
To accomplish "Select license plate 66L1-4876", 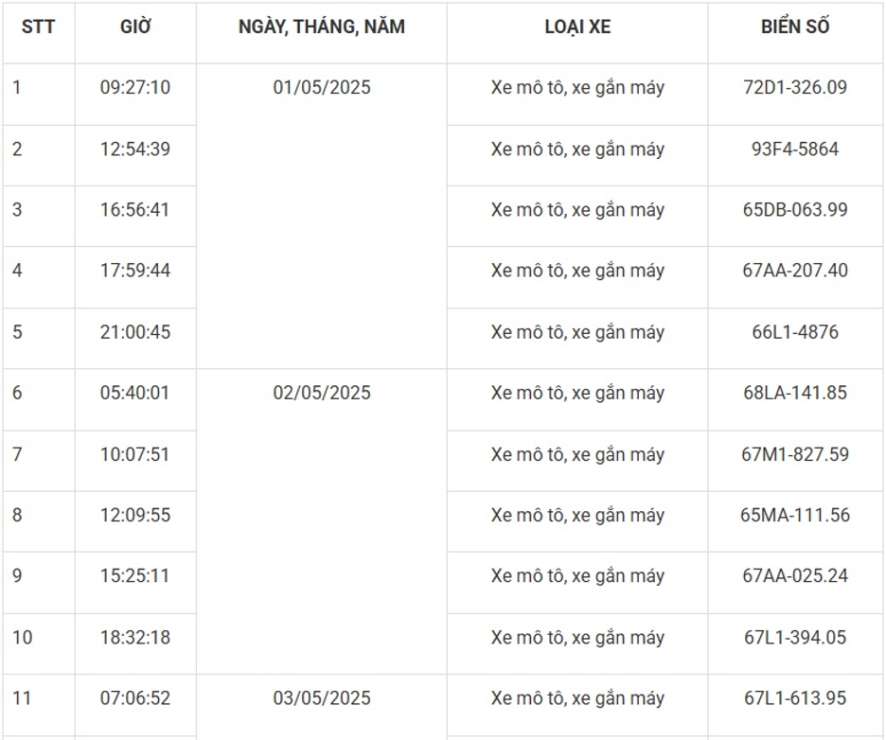I will click(x=795, y=332).
